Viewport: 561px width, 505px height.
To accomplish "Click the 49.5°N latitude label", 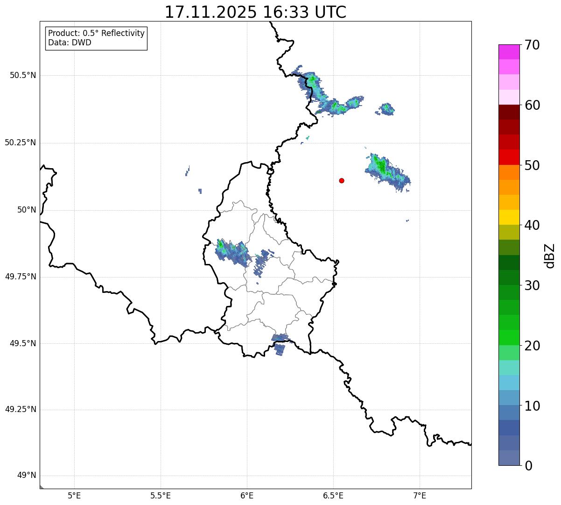I will coord(23,343).
